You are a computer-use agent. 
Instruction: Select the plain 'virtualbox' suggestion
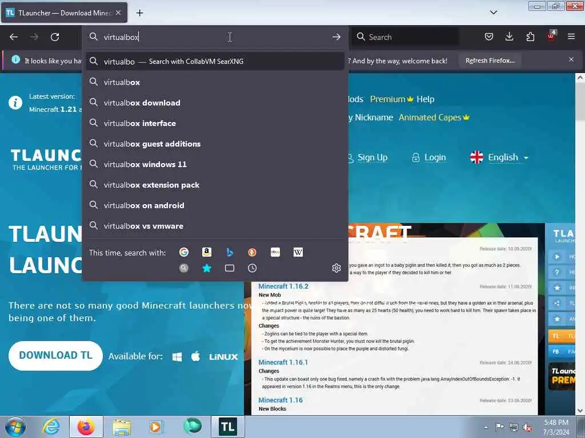click(215, 82)
